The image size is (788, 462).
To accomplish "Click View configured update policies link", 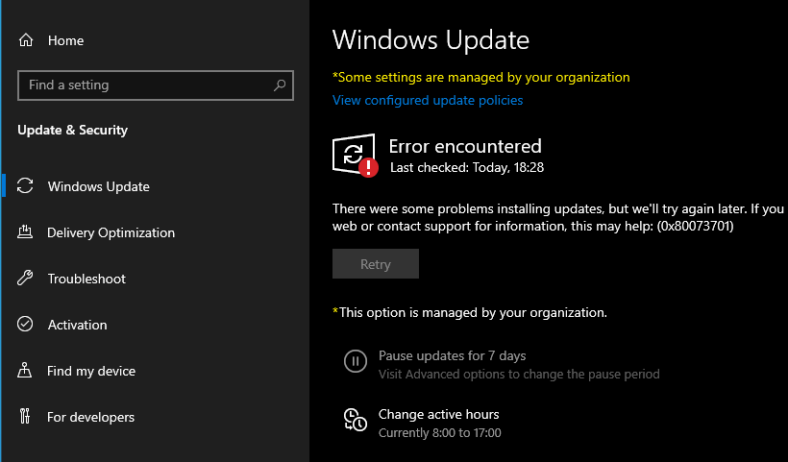I will click(428, 101).
